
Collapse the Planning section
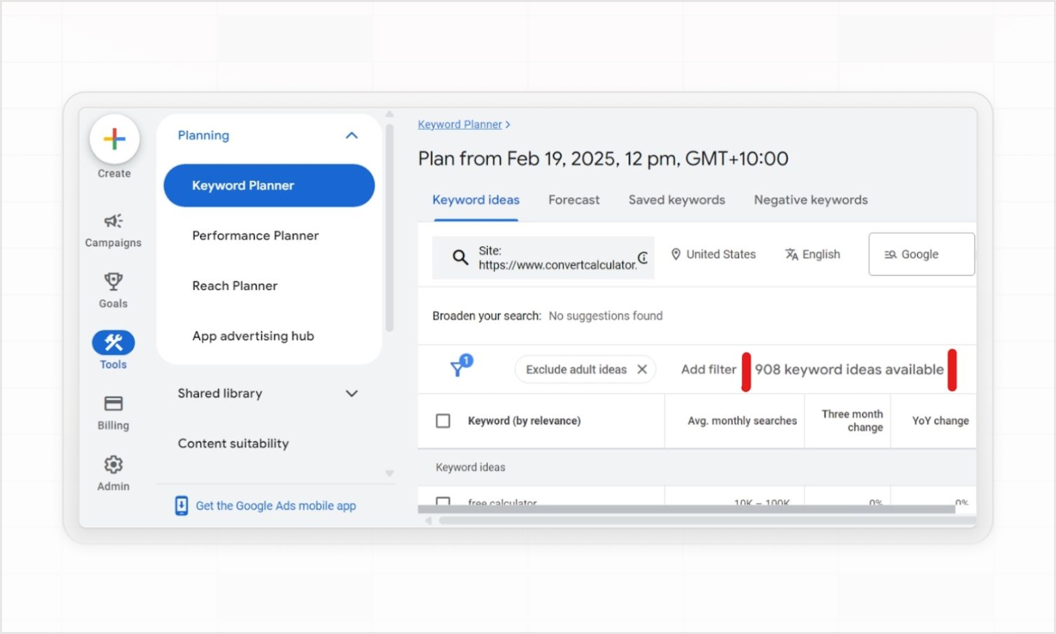coord(352,135)
